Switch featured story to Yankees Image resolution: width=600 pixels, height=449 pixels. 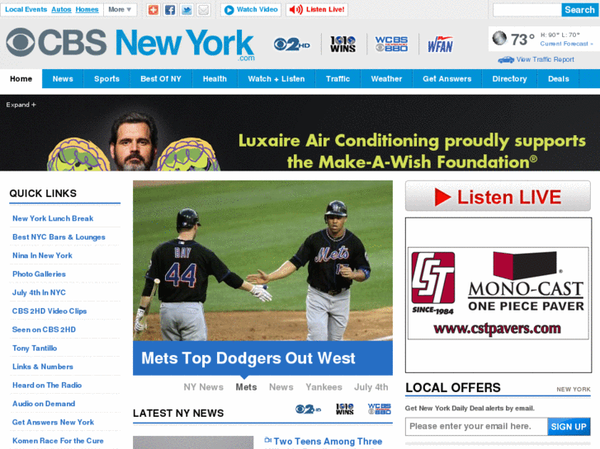point(324,387)
